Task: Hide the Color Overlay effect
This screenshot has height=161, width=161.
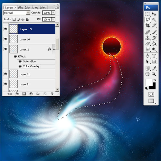Action: [20, 66]
